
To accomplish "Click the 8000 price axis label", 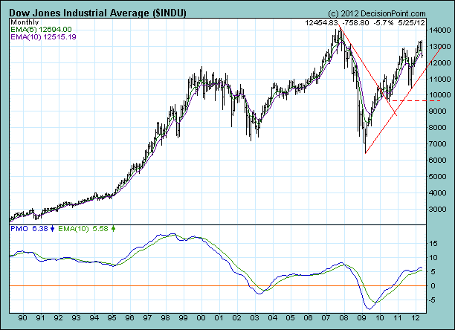I will pyautogui.click(x=437, y=127).
